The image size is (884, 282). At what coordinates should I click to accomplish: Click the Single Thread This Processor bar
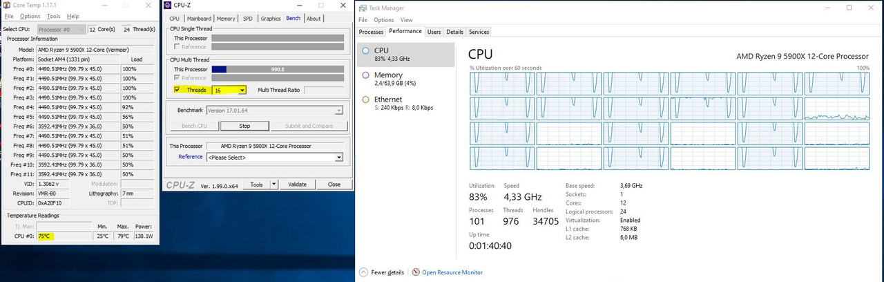[x=278, y=38]
